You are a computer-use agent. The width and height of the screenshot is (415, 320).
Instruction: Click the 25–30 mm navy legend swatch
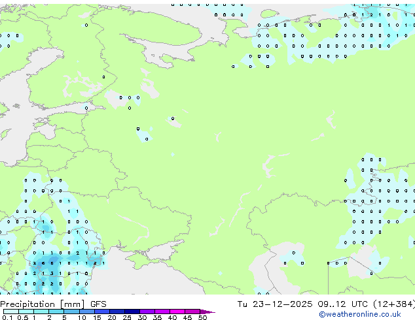click(x=132, y=312)
